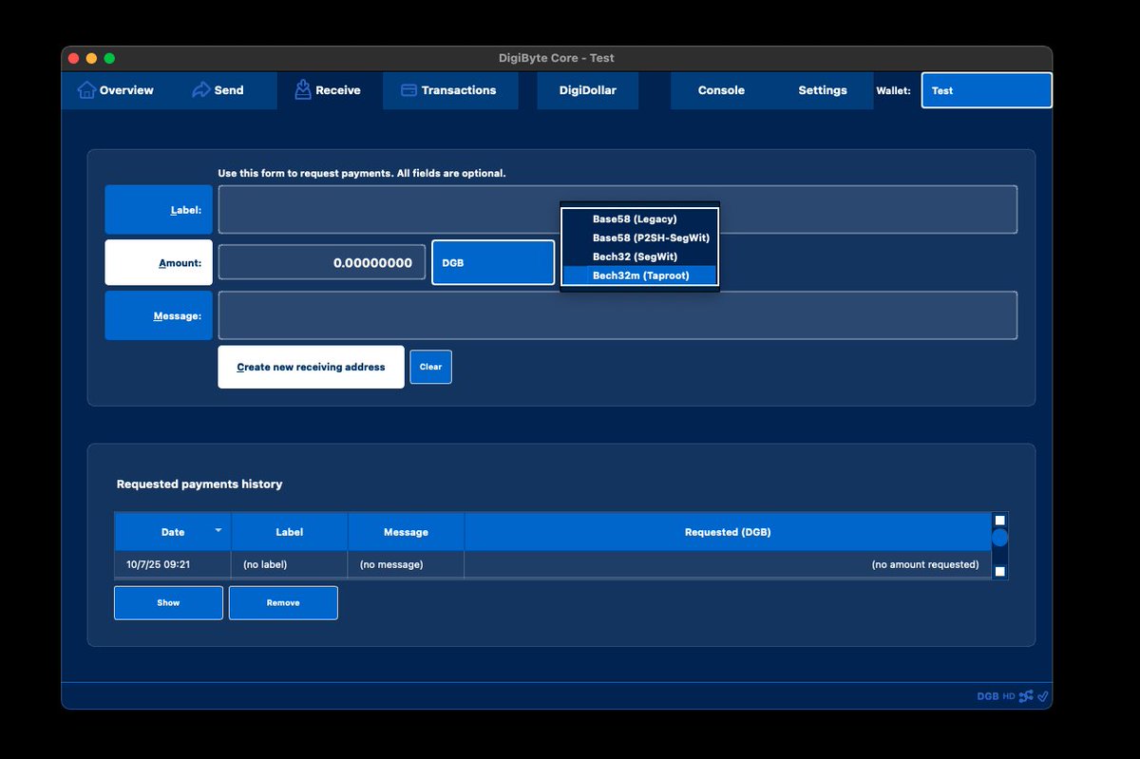Click the Send arrow icon

pos(200,90)
